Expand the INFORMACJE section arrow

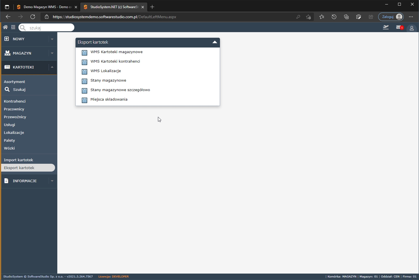[x=52, y=181]
